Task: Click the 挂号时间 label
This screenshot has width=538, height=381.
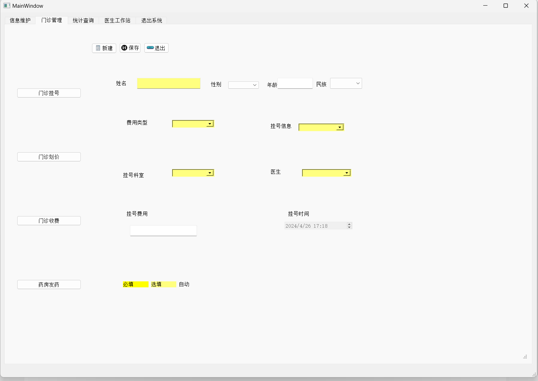Action: tap(298, 214)
